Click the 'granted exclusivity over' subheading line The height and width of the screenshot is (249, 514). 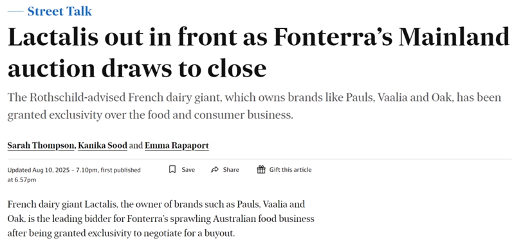click(x=150, y=115)
